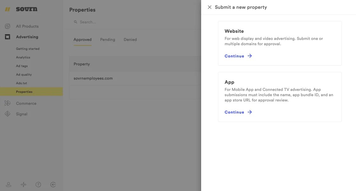Image resolution: width=356 pixels, height=191 pixels.
Task: Click the search magnifier icon
Action: pyautogui.click(x=75, y=22)
